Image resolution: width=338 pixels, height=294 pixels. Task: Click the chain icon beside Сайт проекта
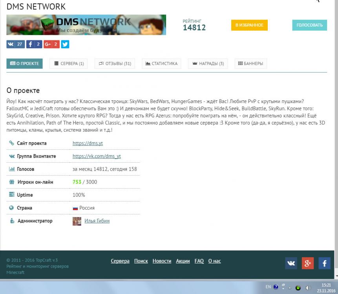tap(11, 143)
